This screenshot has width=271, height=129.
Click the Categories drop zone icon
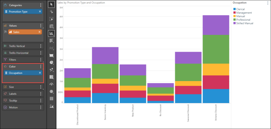5,5
